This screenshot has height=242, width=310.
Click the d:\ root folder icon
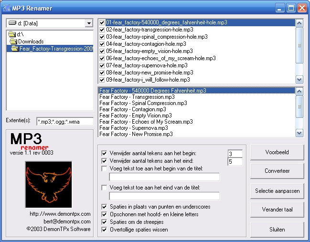(12, 34)
